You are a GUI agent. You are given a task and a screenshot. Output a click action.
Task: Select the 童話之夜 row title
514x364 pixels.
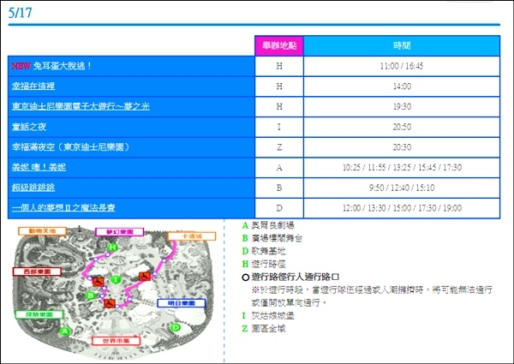click(29, 127)
